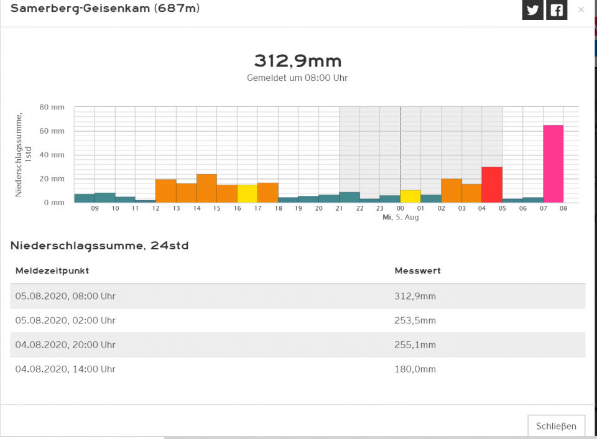
Task: Share the station data on Twitter
Action: (532, 10)
